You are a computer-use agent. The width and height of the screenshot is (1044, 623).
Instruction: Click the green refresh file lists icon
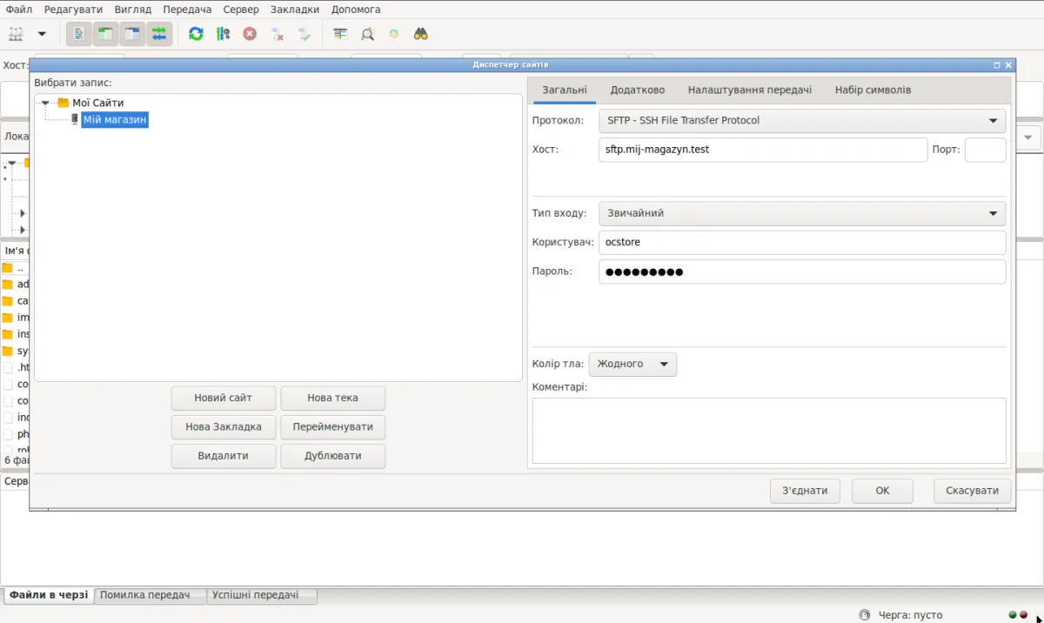(x=196, y=34)
